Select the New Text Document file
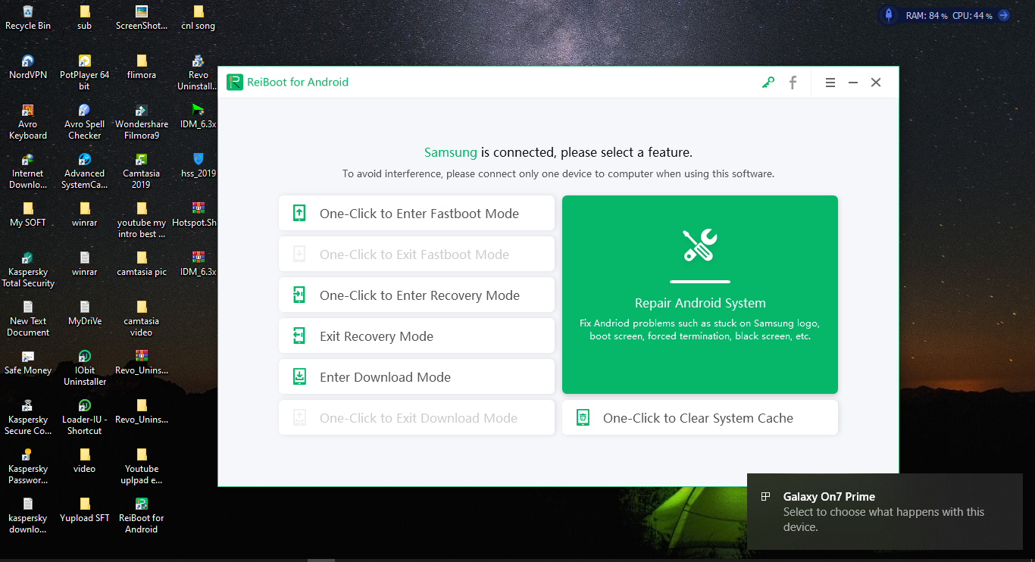This screenshot has width=1035, height=562. (x=28, y=319)
